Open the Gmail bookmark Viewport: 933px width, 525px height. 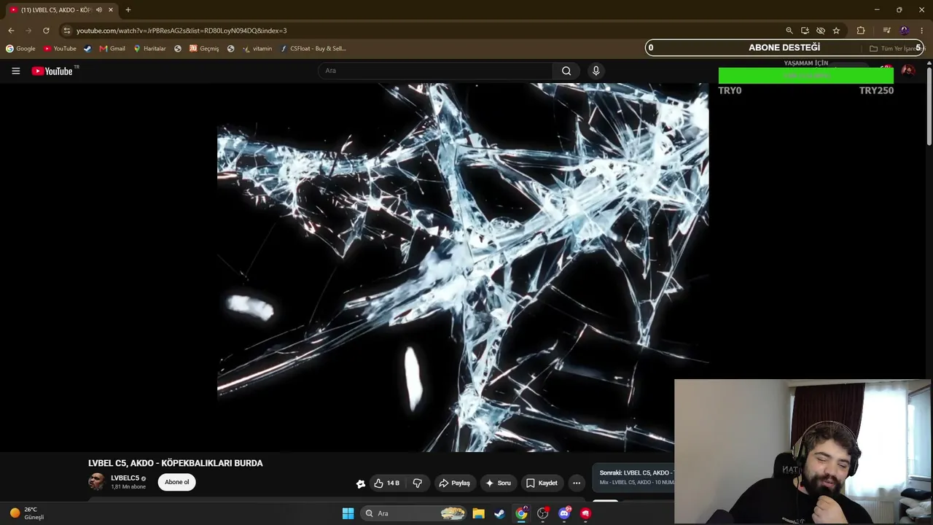112,49
